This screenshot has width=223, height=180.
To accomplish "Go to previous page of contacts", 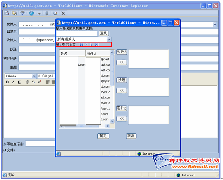I will (x=87, y=45).
